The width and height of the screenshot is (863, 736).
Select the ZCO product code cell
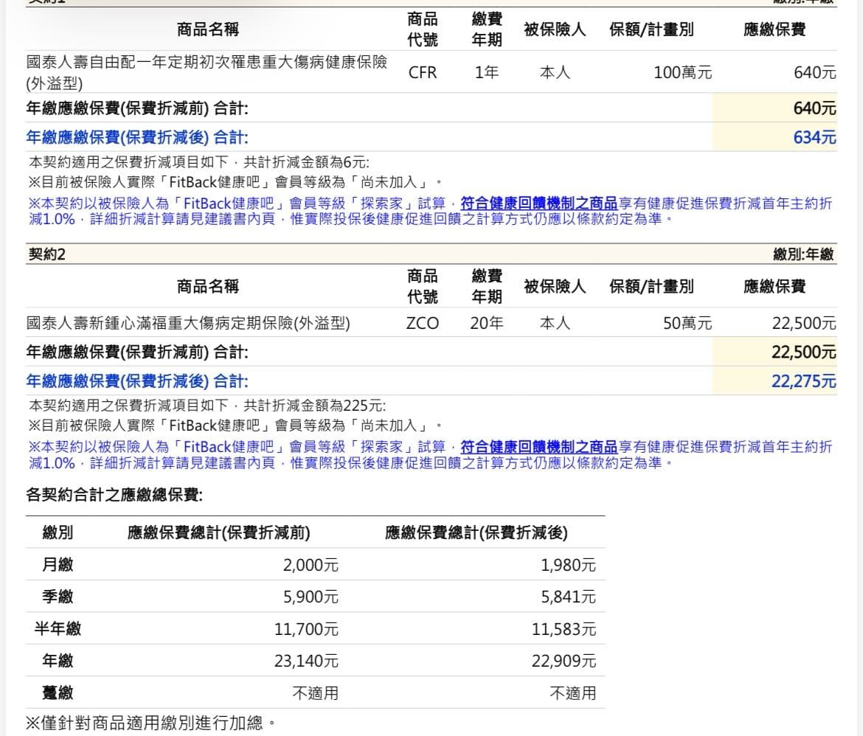(423, 323)
